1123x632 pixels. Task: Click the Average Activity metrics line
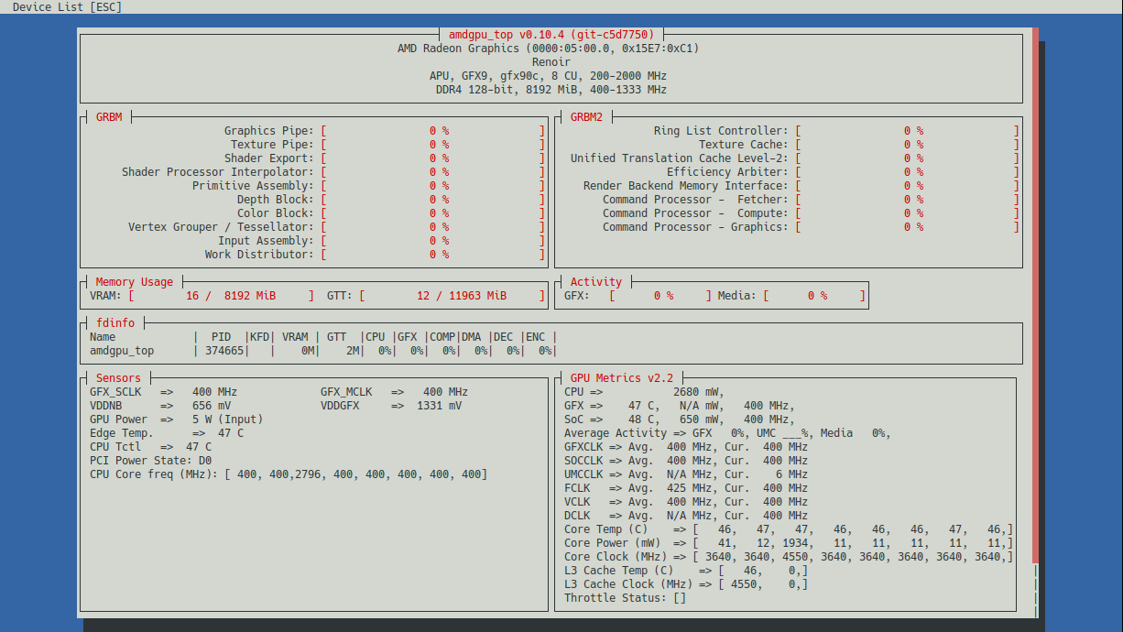click(727, 433)
